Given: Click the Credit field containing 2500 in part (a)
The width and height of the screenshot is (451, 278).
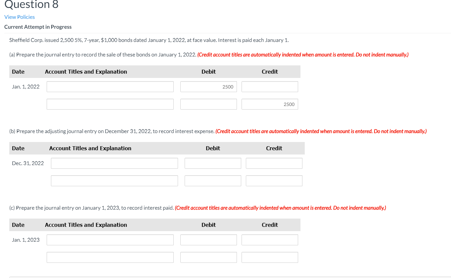Looking at the screenshot, I should pos(269,104).
